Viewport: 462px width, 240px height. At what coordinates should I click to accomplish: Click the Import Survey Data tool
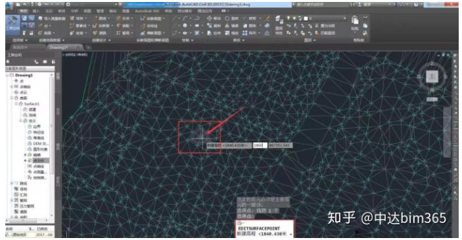52,18
